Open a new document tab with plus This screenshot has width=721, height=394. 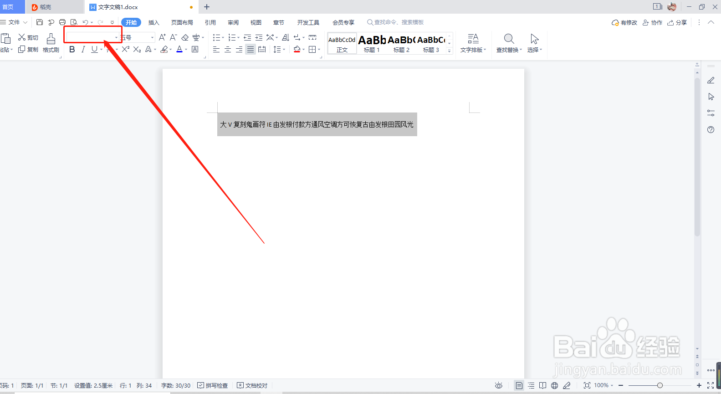point(207,7)
